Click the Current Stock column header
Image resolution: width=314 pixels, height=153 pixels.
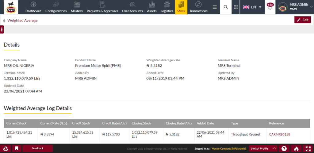click(x=21, y=123)
